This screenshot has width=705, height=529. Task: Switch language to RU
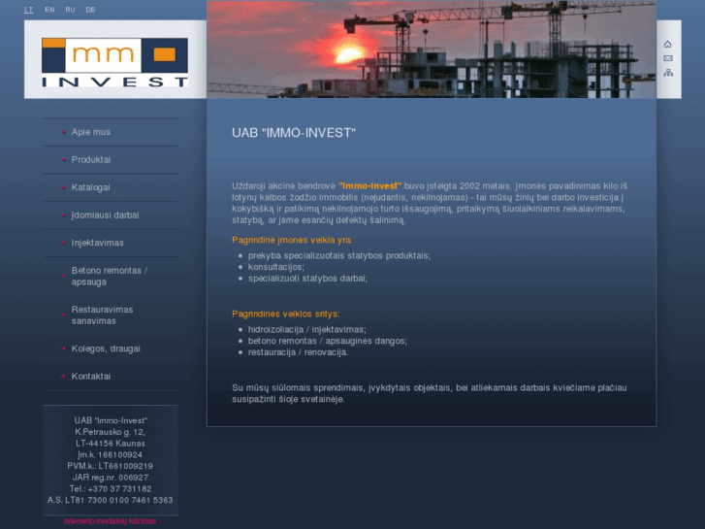coord(70,10)
